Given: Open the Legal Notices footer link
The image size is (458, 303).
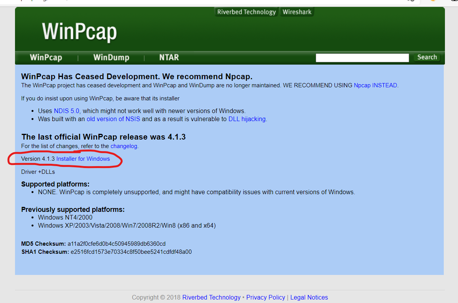Looking at the screenshot, I should [x=309, y=297].
